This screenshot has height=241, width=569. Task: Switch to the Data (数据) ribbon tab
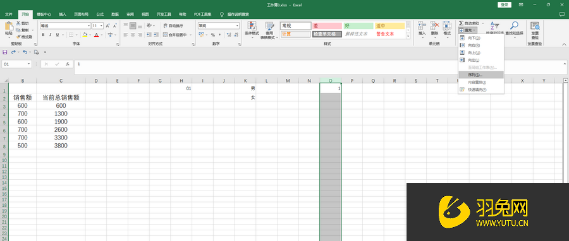click(115, 14)
